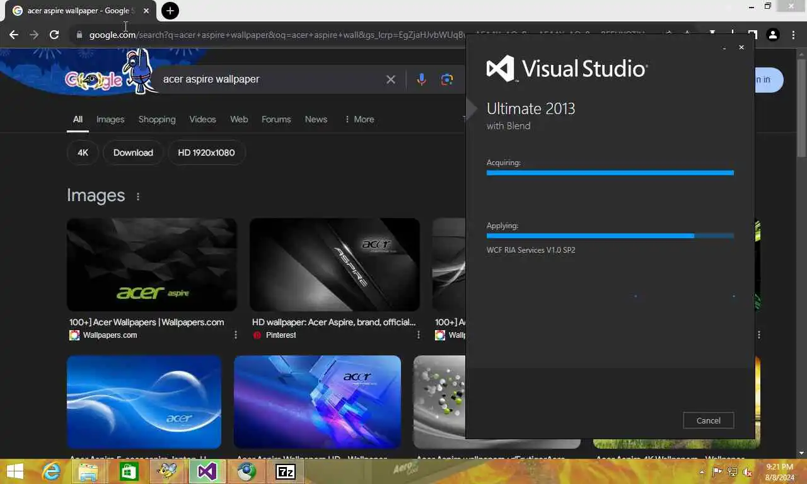Switch to the Shopping tab
This screenshot has height=484, width=807.
157,119
